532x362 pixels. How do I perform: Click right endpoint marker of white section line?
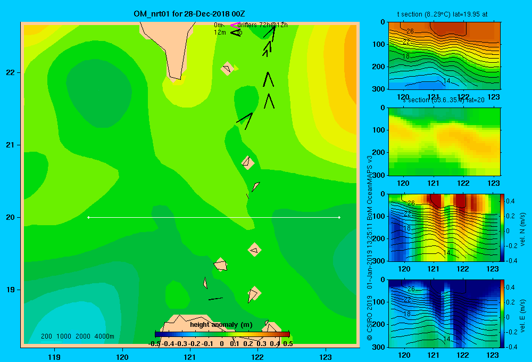tap(339, 217)
